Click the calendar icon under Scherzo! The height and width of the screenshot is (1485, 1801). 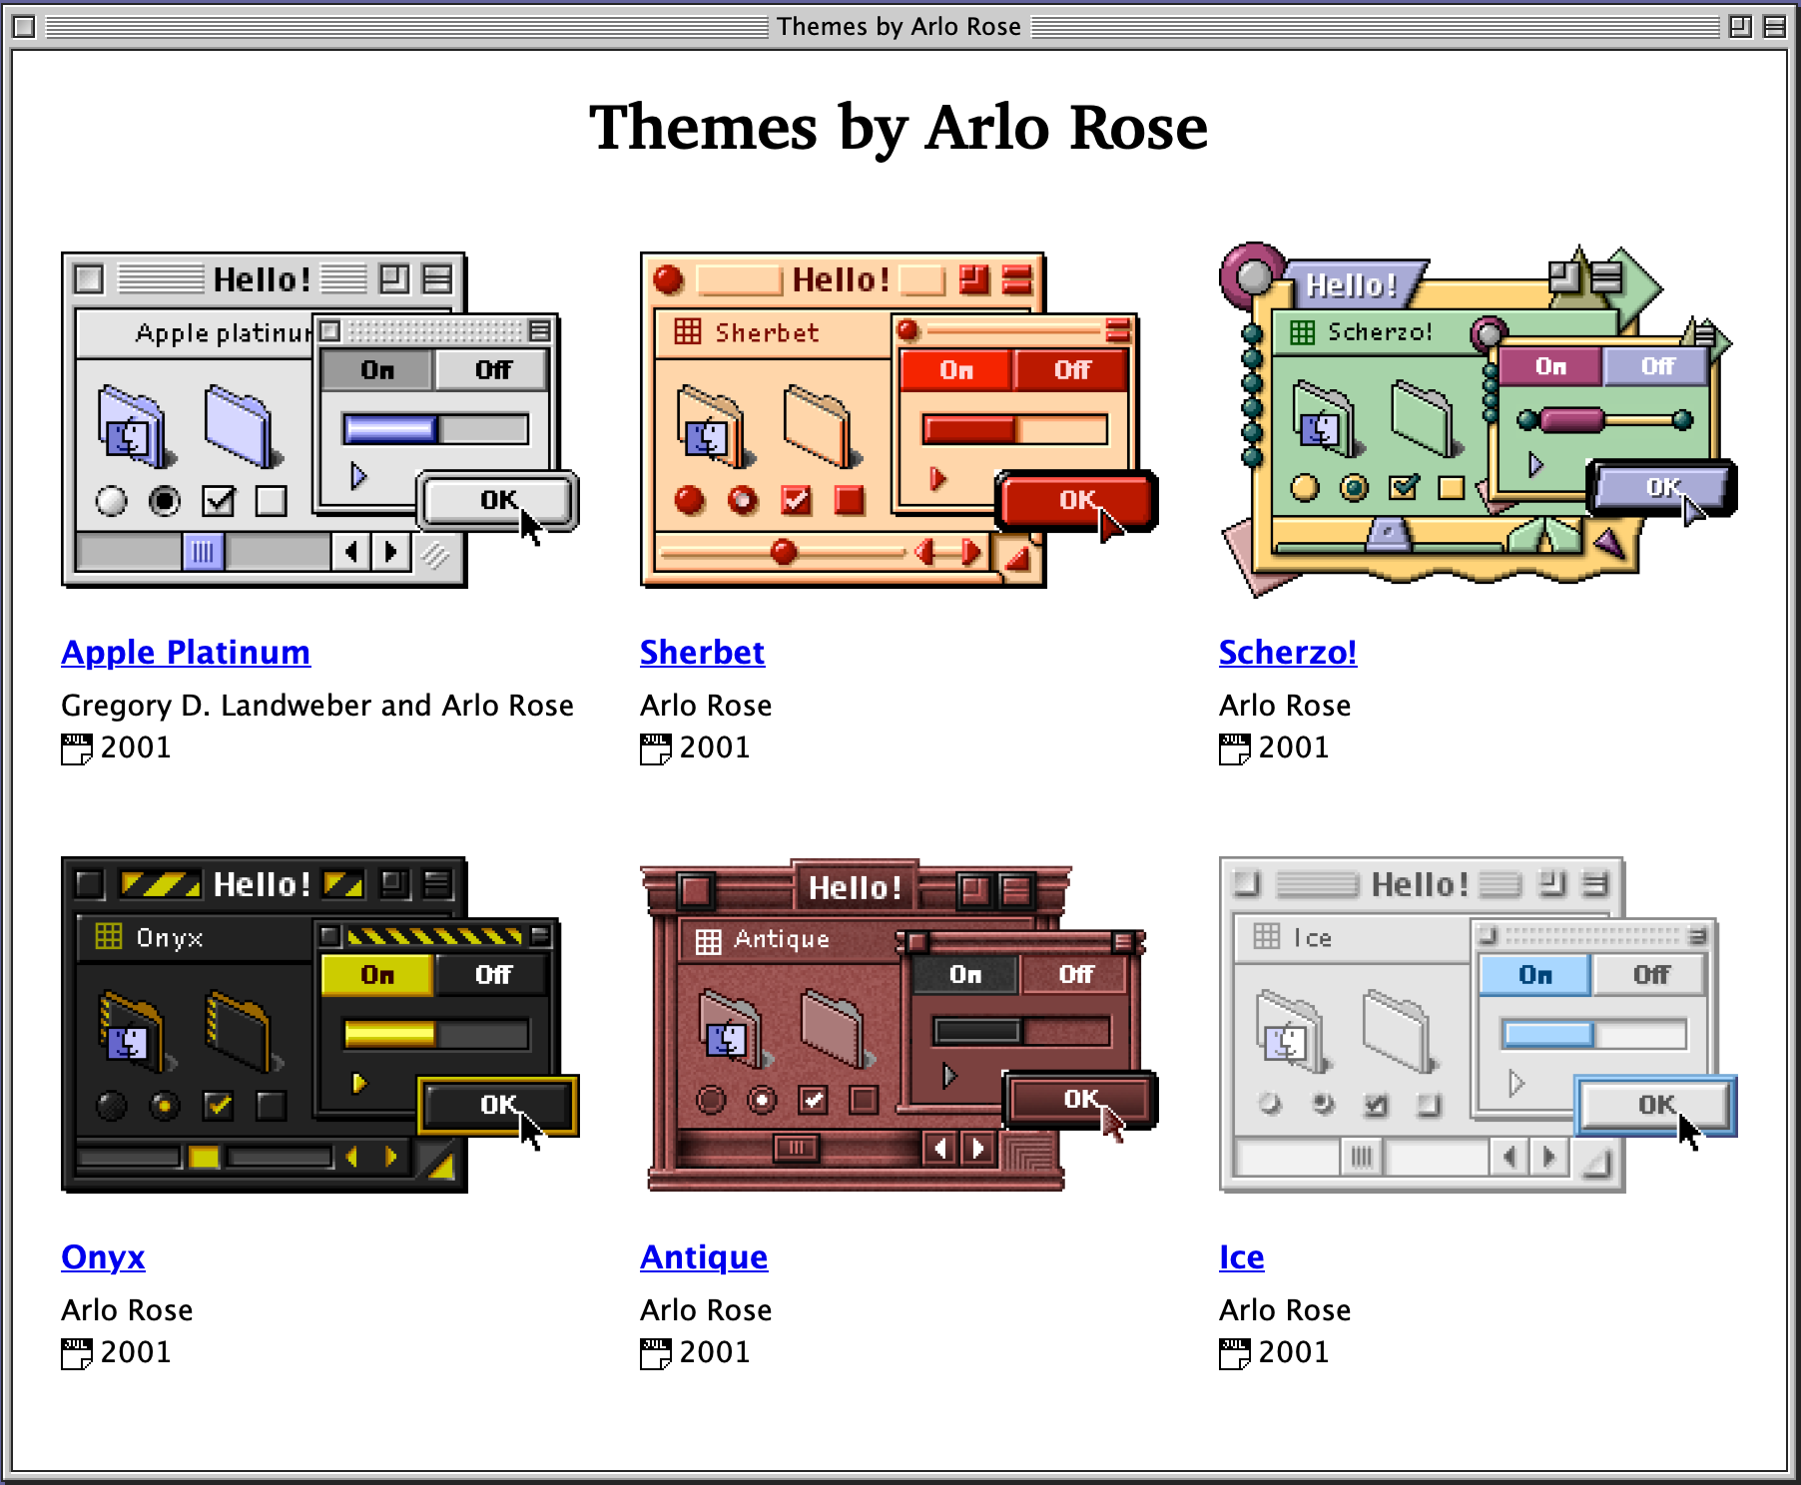[x=1235, y=748]
